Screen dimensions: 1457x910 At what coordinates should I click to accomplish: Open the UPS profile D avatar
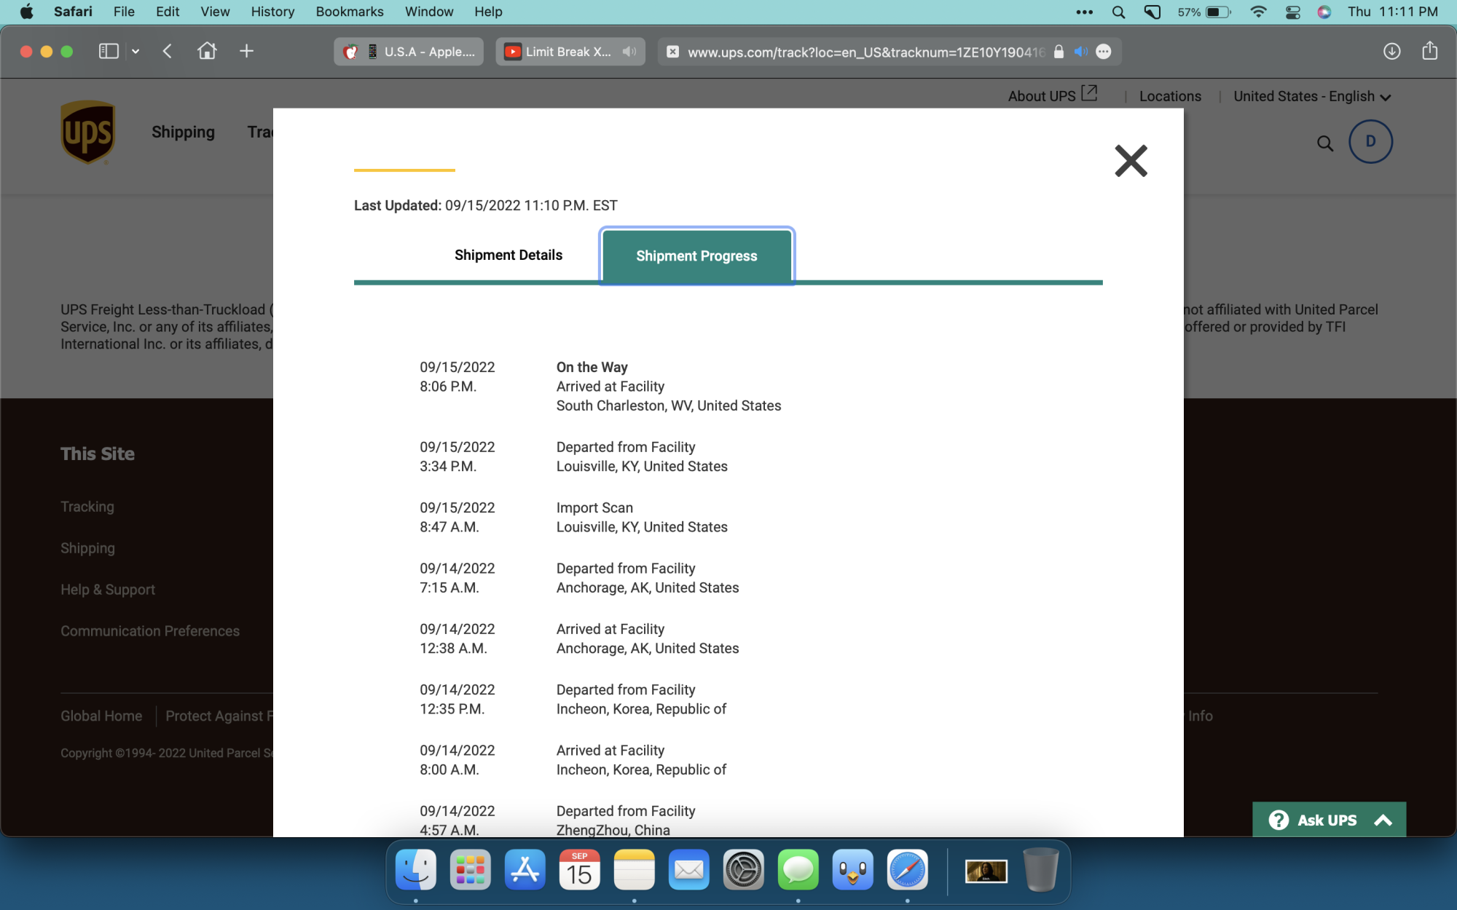point(1370,141)
